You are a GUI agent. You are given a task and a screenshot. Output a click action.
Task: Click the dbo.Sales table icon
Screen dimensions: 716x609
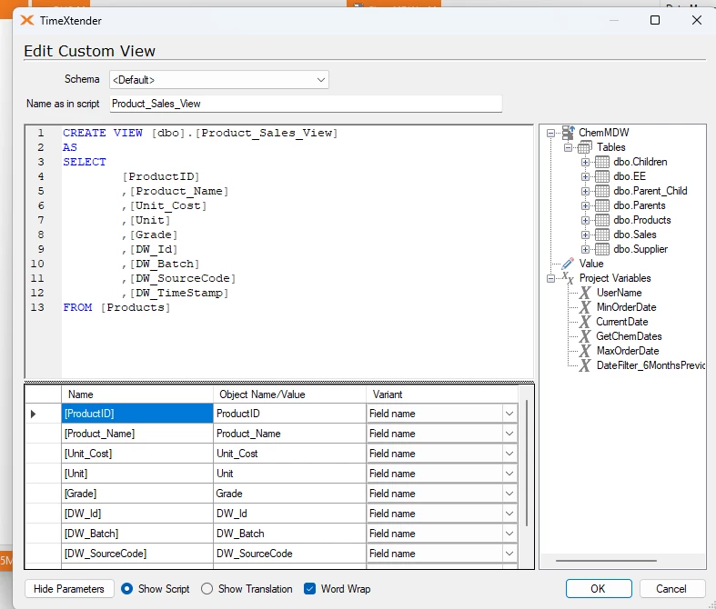tap(602, 235)
